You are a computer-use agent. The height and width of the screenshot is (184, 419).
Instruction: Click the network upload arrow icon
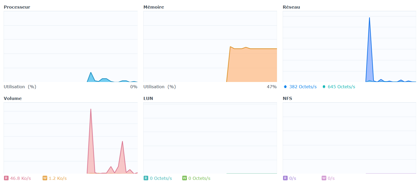pyautogui.click(x=285, y=87)
